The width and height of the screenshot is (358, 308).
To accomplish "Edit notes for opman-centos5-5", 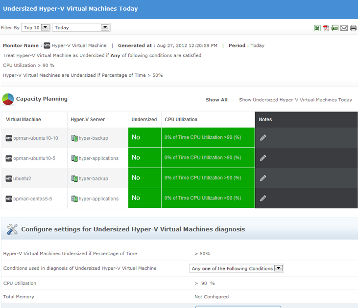I will [263, 198].
